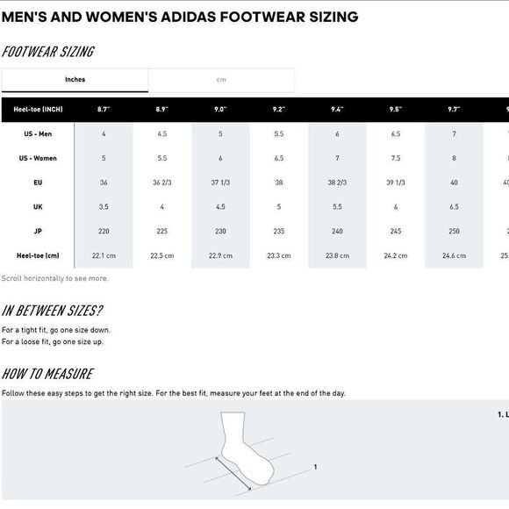Screen dimensions: 509x509
Task: Click JP size 225 cell
Action: click(x=162, y=231)
